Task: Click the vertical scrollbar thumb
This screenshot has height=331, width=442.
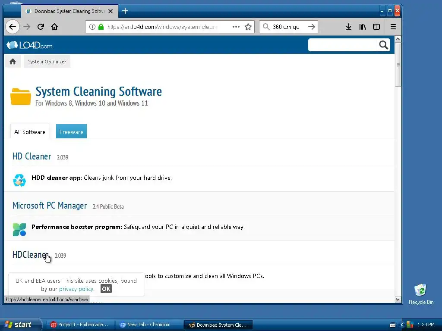Action: click(x=398, y=65)
